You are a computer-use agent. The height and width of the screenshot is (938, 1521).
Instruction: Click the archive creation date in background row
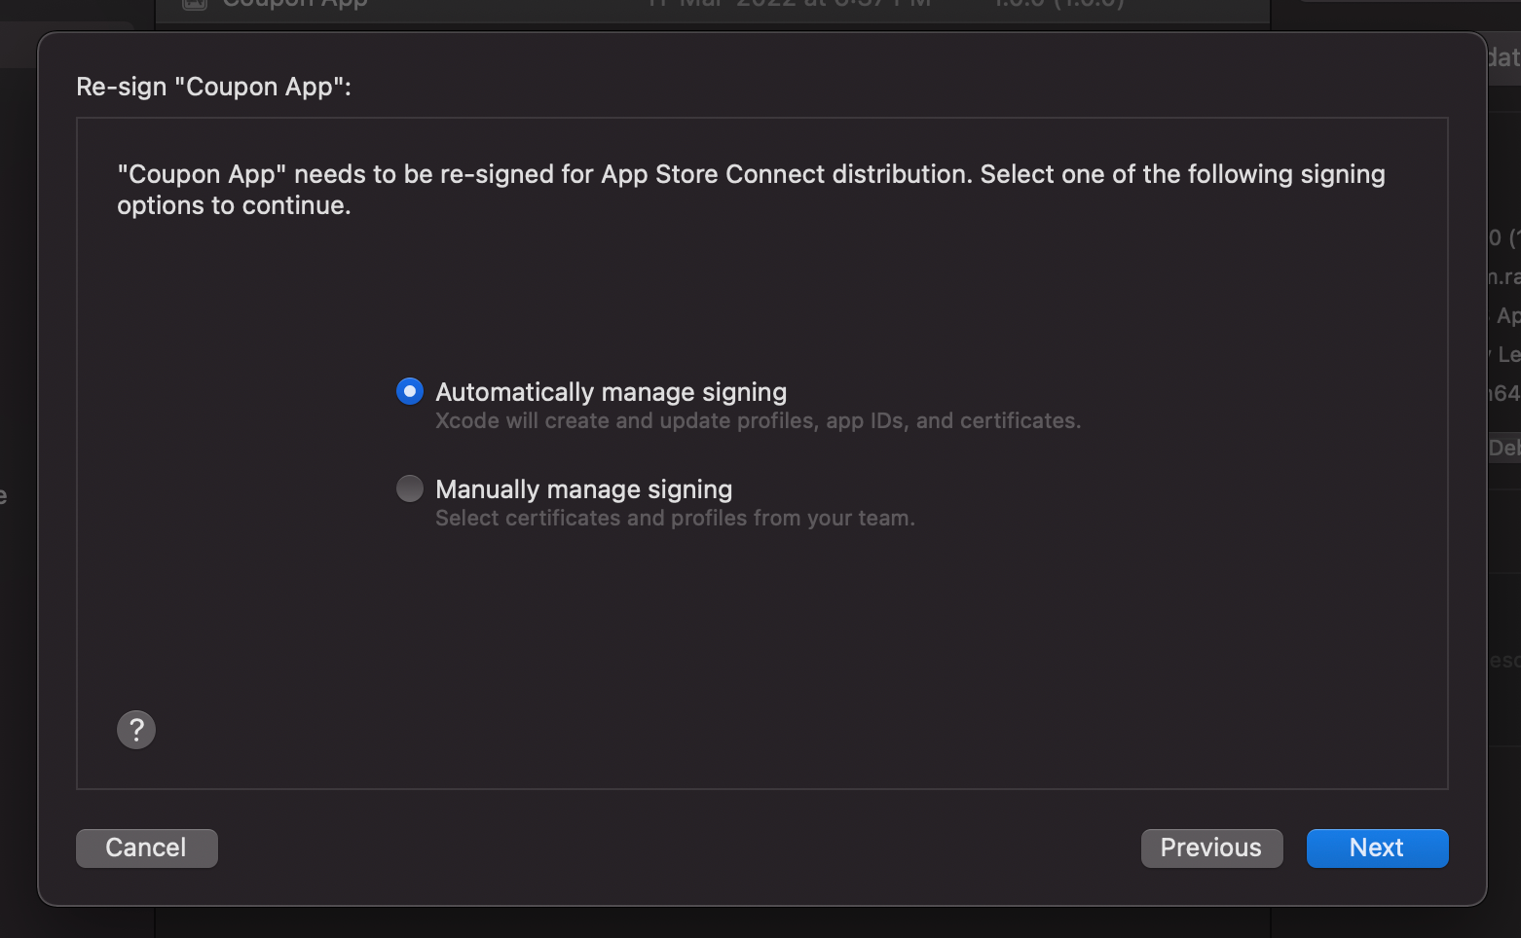[x=790, y=4]
